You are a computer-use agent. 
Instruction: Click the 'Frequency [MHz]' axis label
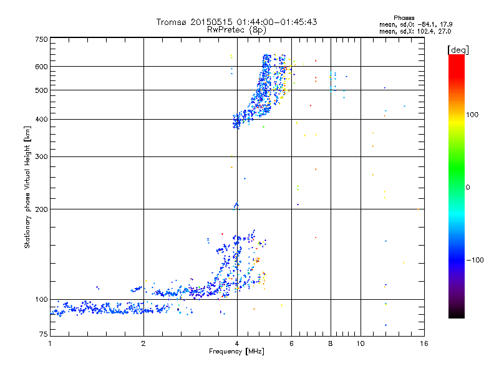(236, 352)
